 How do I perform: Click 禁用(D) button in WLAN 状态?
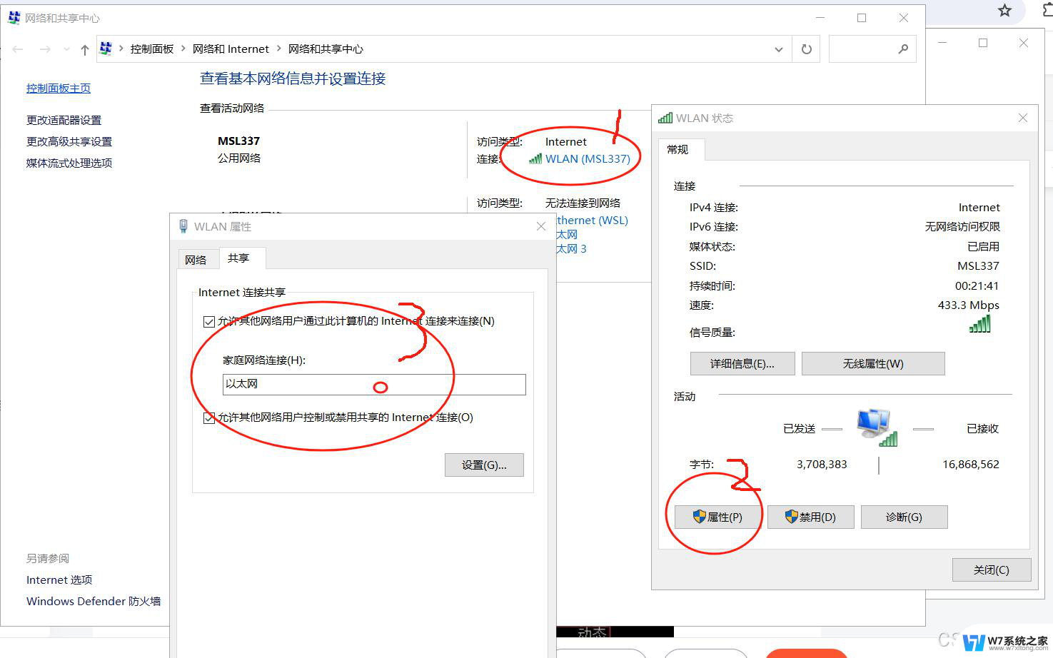tap(811, 517)
